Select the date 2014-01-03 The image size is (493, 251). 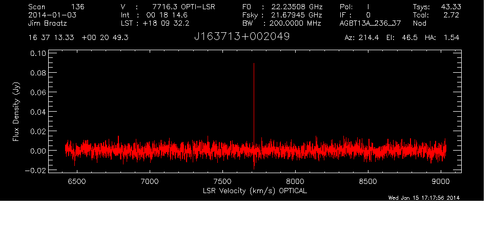point(52,15)
